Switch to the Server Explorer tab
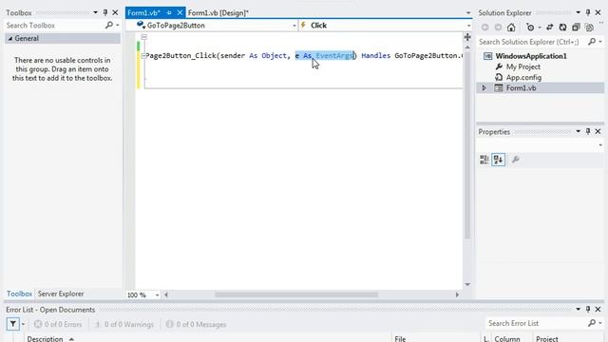 [61, 294]
